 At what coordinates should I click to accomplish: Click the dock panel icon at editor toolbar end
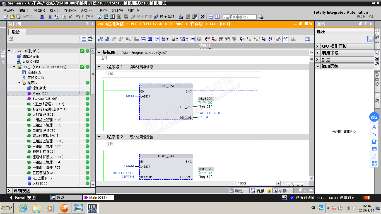tap(307, 39)
